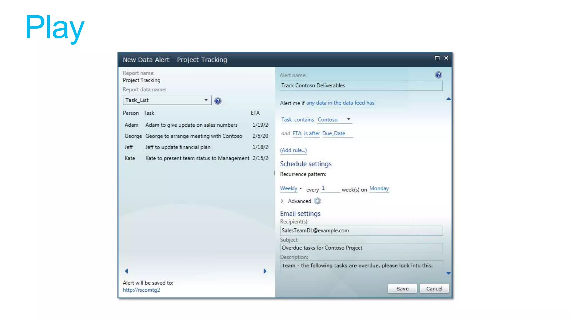
Task: Open the http://rscomtg2 save location link
Action: pyautogui.click(x=141, y=290)
